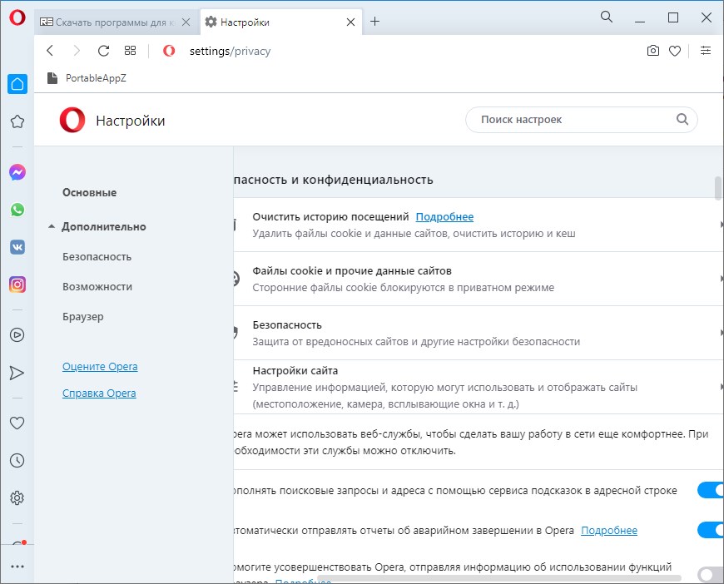The height and width of the screenshot is (584, 724).
Task: Select Браузер in settings sidebar
Action: click(83, 317)
